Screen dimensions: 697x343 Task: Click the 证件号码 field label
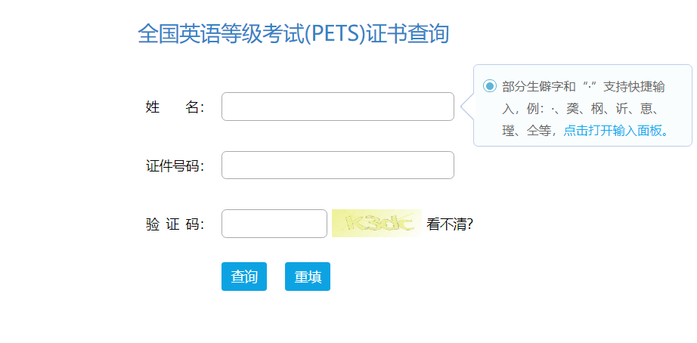pyautogui.click(x=175, y=166)
